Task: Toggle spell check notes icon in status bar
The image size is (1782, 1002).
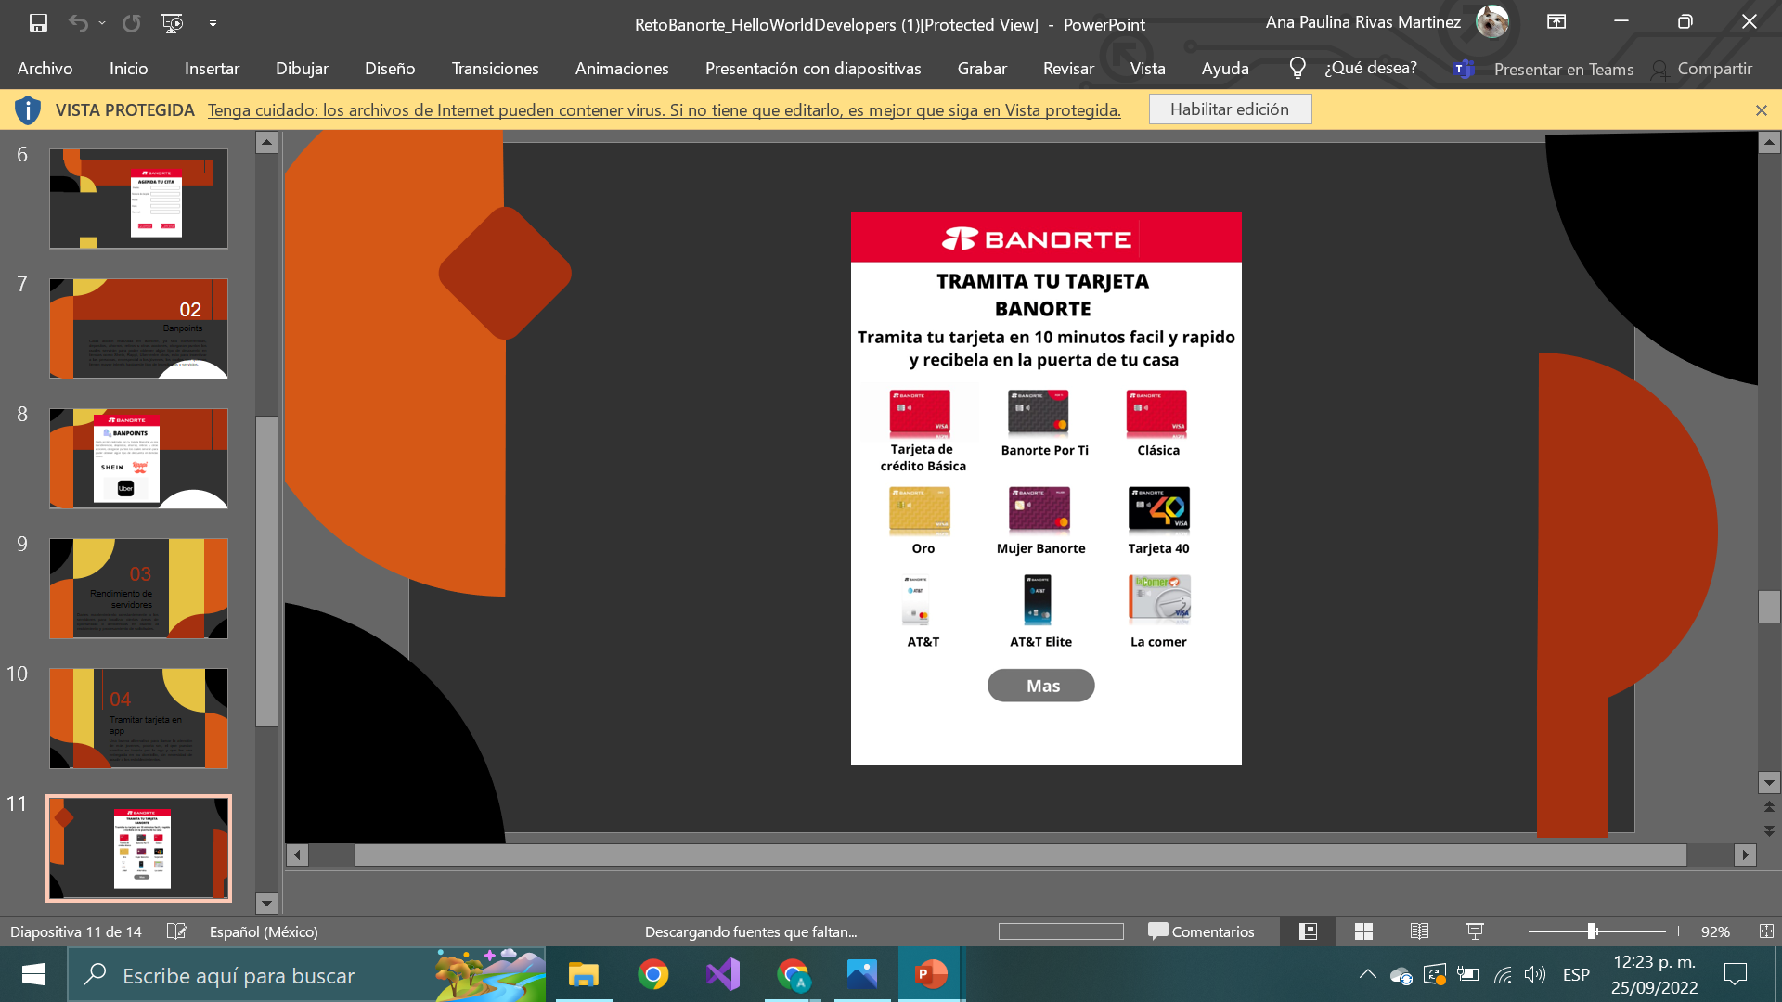Action: coord(176,931)
